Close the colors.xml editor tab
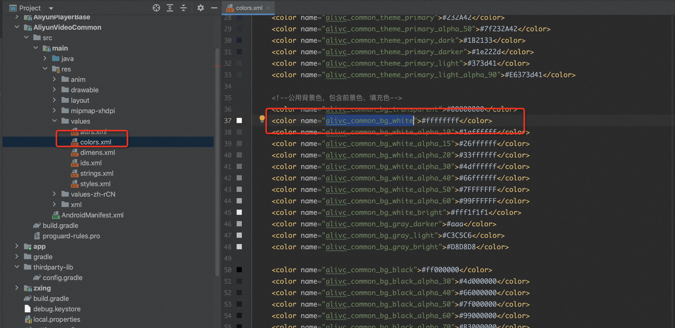The height and width of the screenshot is (328, 675). (x=268, y=8)
